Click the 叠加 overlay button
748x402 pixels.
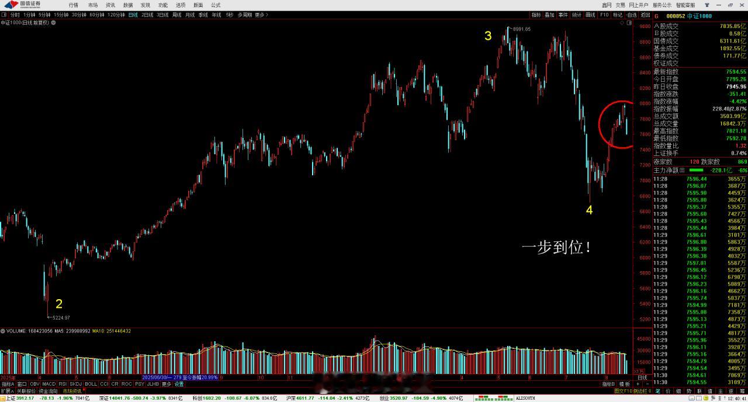549,15
